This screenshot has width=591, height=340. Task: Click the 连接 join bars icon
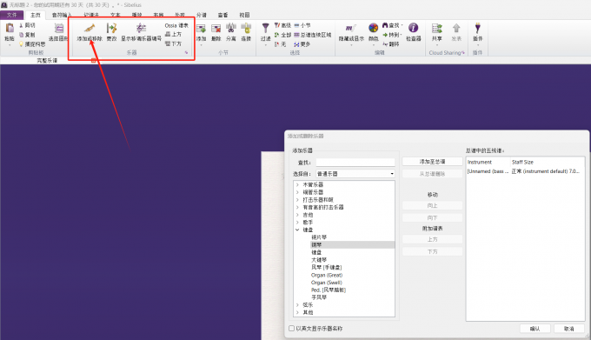click(x=246, y=29)
